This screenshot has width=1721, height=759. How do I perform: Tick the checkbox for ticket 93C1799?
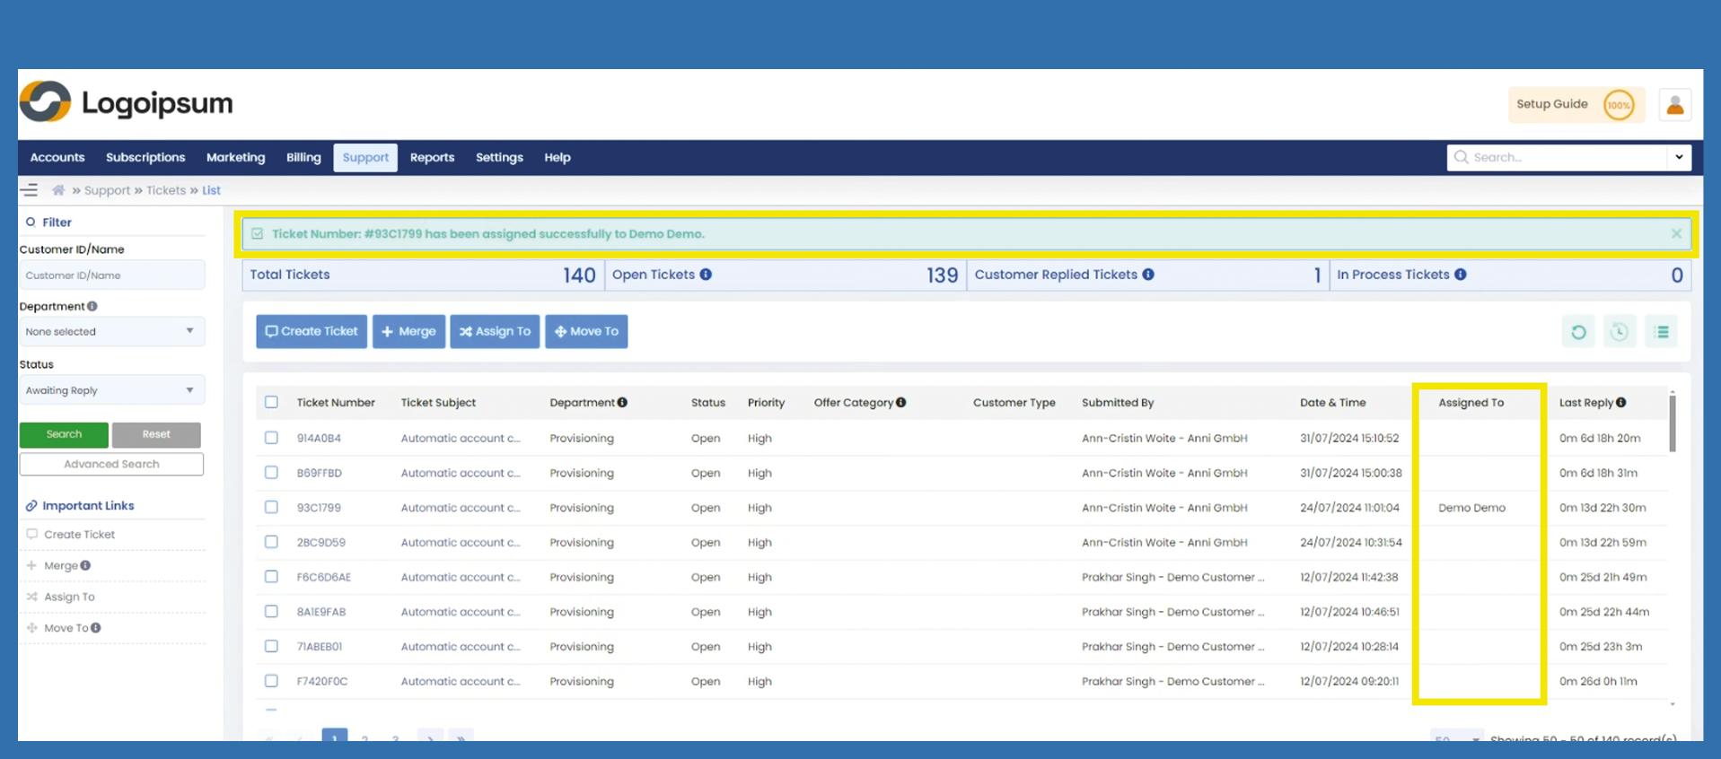(271, 508)
